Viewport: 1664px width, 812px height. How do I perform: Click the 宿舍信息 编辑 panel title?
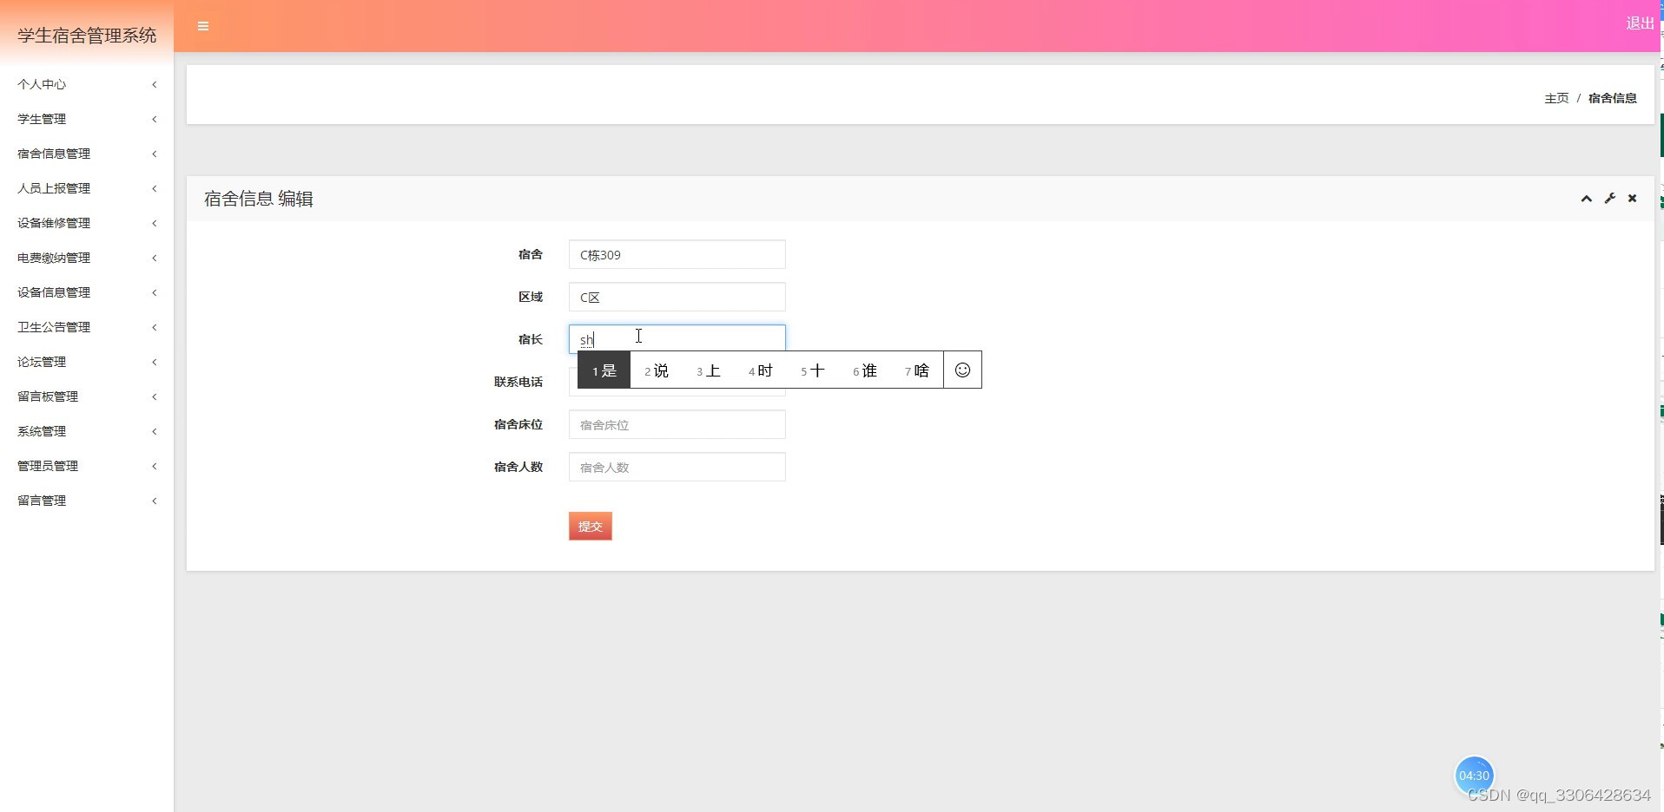click(x=259, y=199)
